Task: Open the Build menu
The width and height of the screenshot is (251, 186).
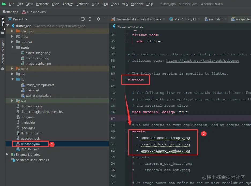Action: pos(95,4)
